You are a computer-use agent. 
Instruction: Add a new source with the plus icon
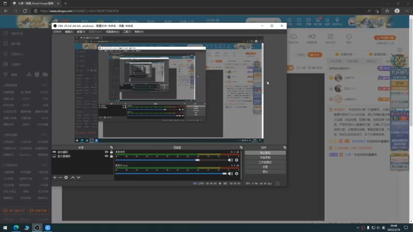tap(55, 177)
